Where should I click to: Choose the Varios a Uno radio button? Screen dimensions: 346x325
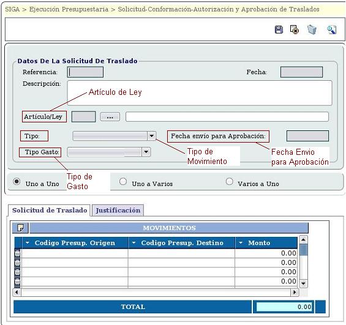(x=229, y=181)
